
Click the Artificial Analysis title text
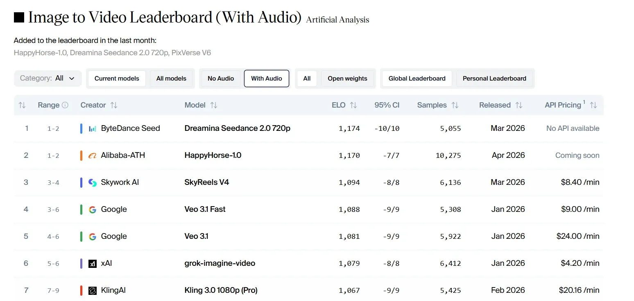point(337,20)
